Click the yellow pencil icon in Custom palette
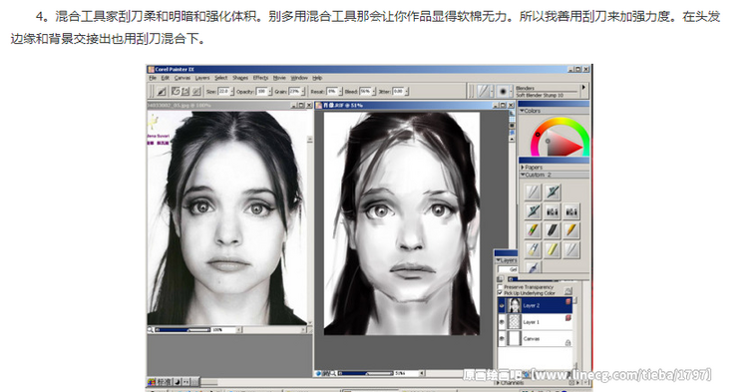The width and height of the screenshot is (748, 392). click(x=571, y=230)
